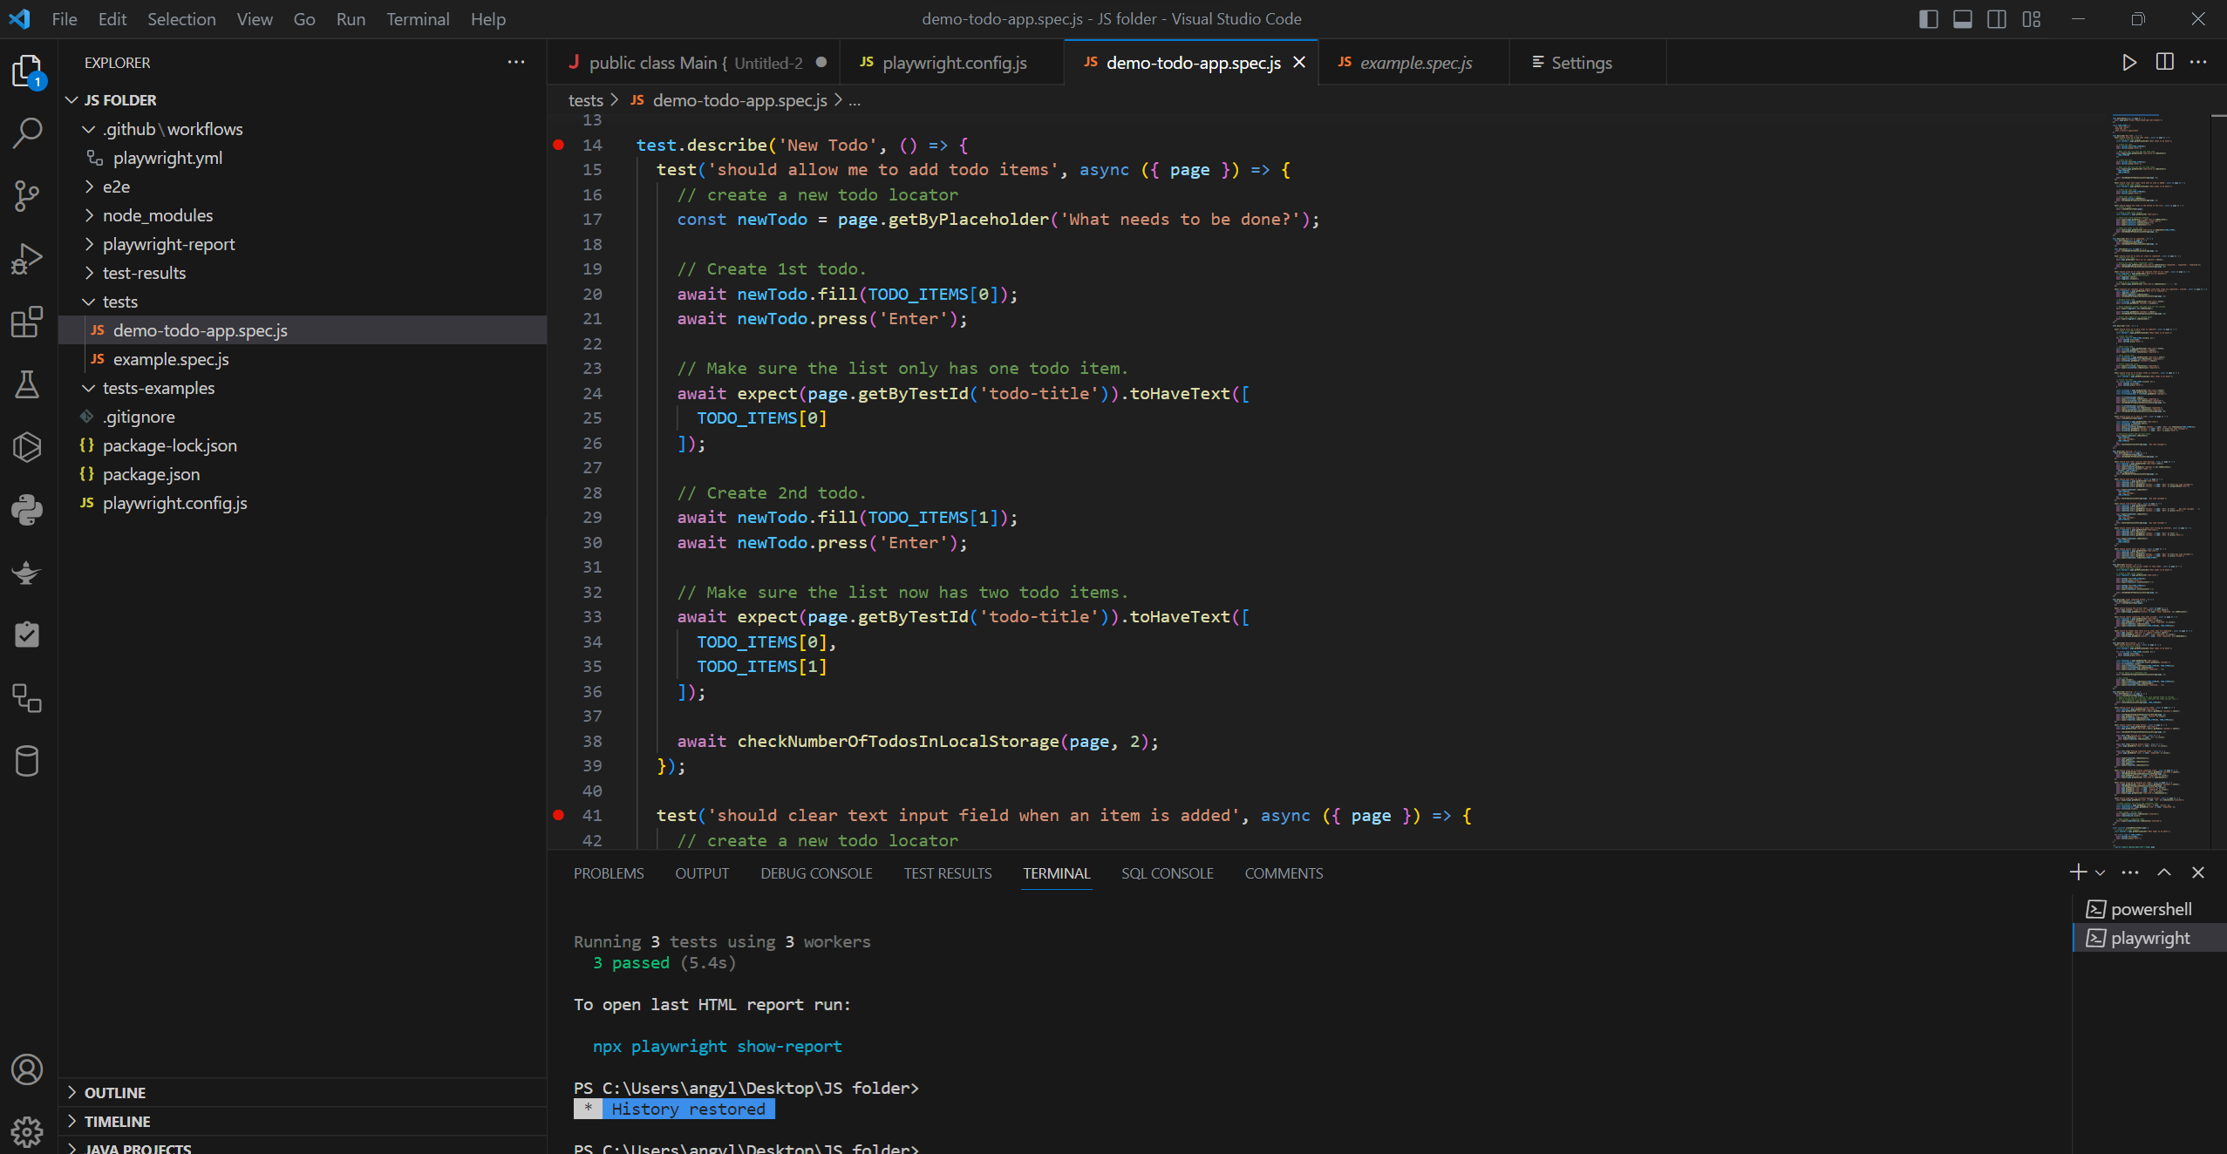Click the Run file play icon
The height and width of the screenshot is (1154, 2227).
2128,63
